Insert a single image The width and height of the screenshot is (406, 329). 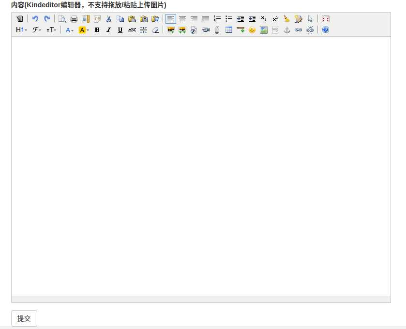click(x=171, y=30)
